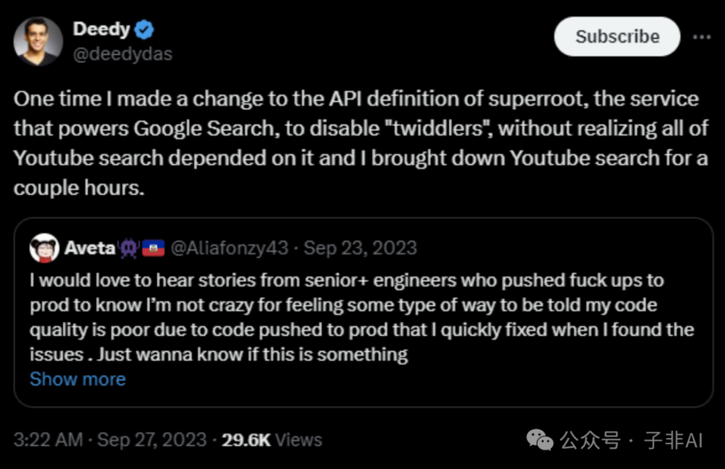This screenshot has width=725, height=469.
Task: Click Aveta's avatar in the quoted tweet
Action: pyautogui.click(x=44, y=249)
